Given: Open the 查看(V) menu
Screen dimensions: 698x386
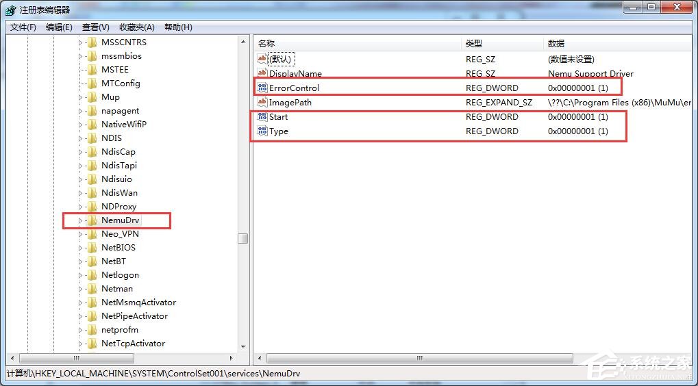Looking at the screenshot, I should (x=96, y=27).
